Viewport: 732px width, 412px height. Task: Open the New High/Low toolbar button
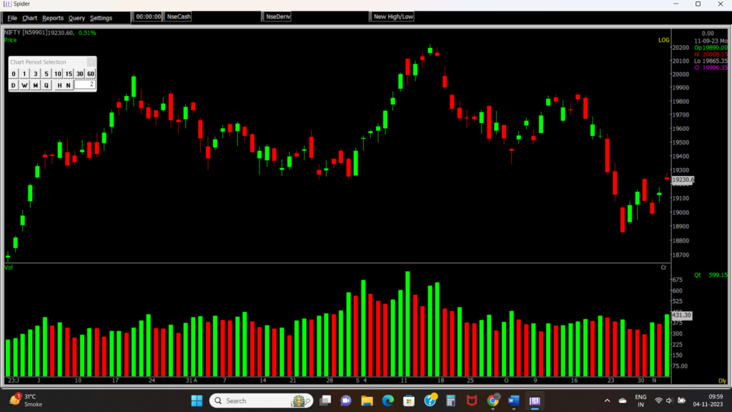[393, 16]
